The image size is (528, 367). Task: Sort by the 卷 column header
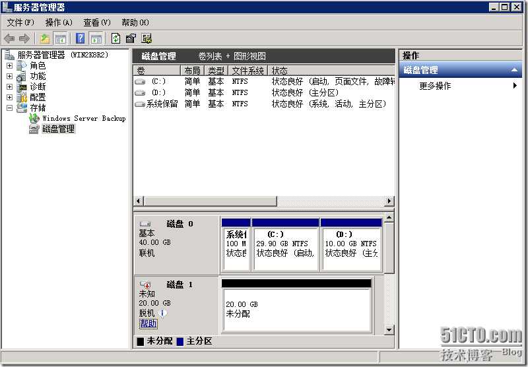point(157,71)
